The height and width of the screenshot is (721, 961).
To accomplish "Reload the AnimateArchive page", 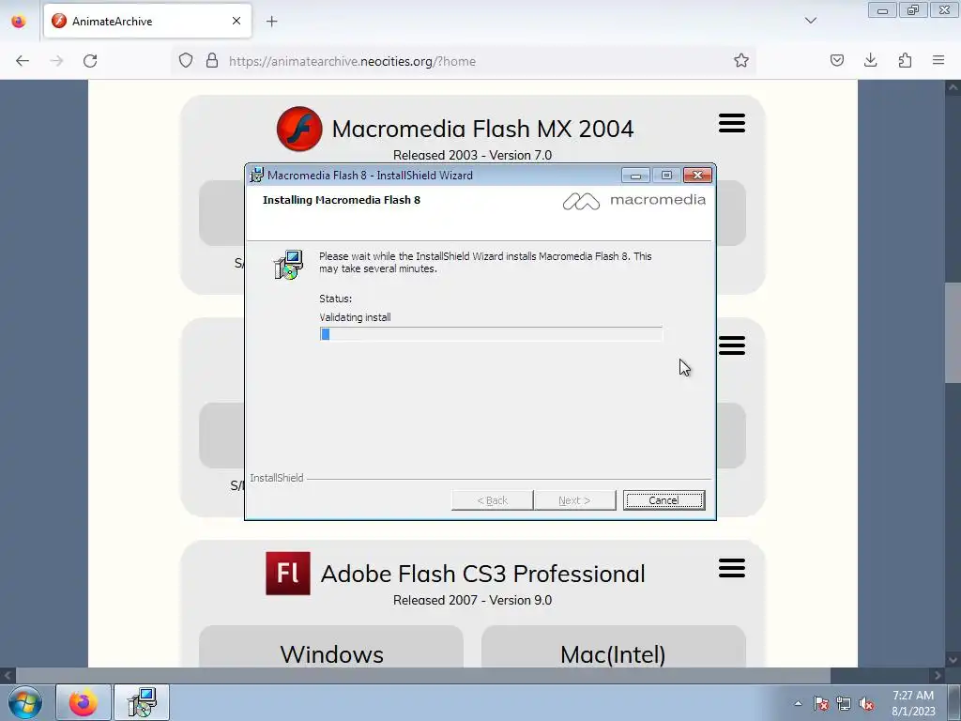I will click(x=90, y=61).
